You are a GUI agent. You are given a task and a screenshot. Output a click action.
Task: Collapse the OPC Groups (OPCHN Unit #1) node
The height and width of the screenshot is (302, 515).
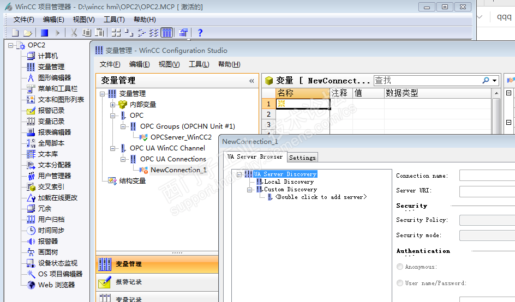click(x=123, y=126)
